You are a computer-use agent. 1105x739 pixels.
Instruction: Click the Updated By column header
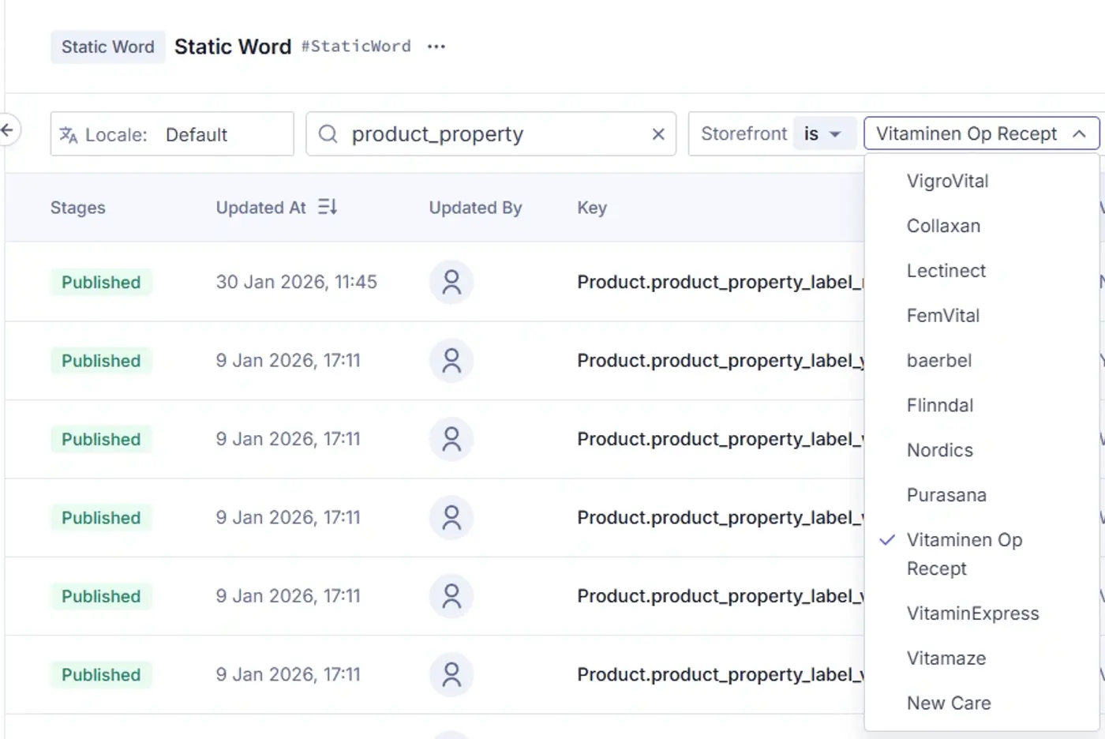point(475,208)
